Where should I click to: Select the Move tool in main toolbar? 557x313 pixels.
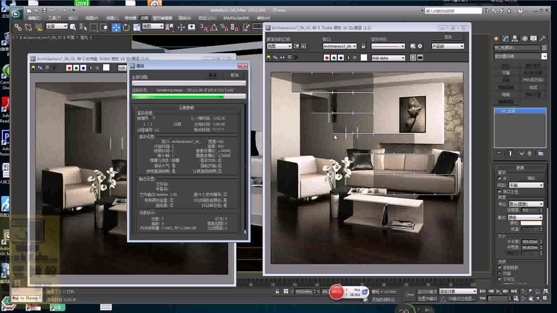point(116,27)
